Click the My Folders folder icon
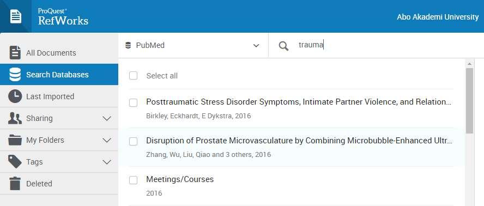The image size is (484, 206). coord(15,140)
